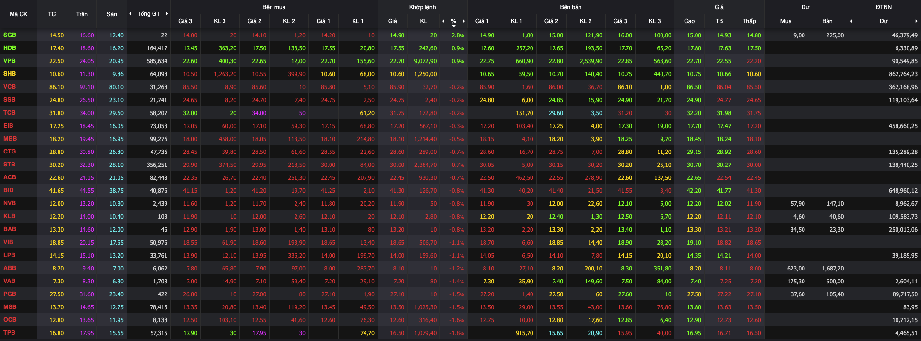Click the KL header under Khớp lệnh

click(424, 21)
